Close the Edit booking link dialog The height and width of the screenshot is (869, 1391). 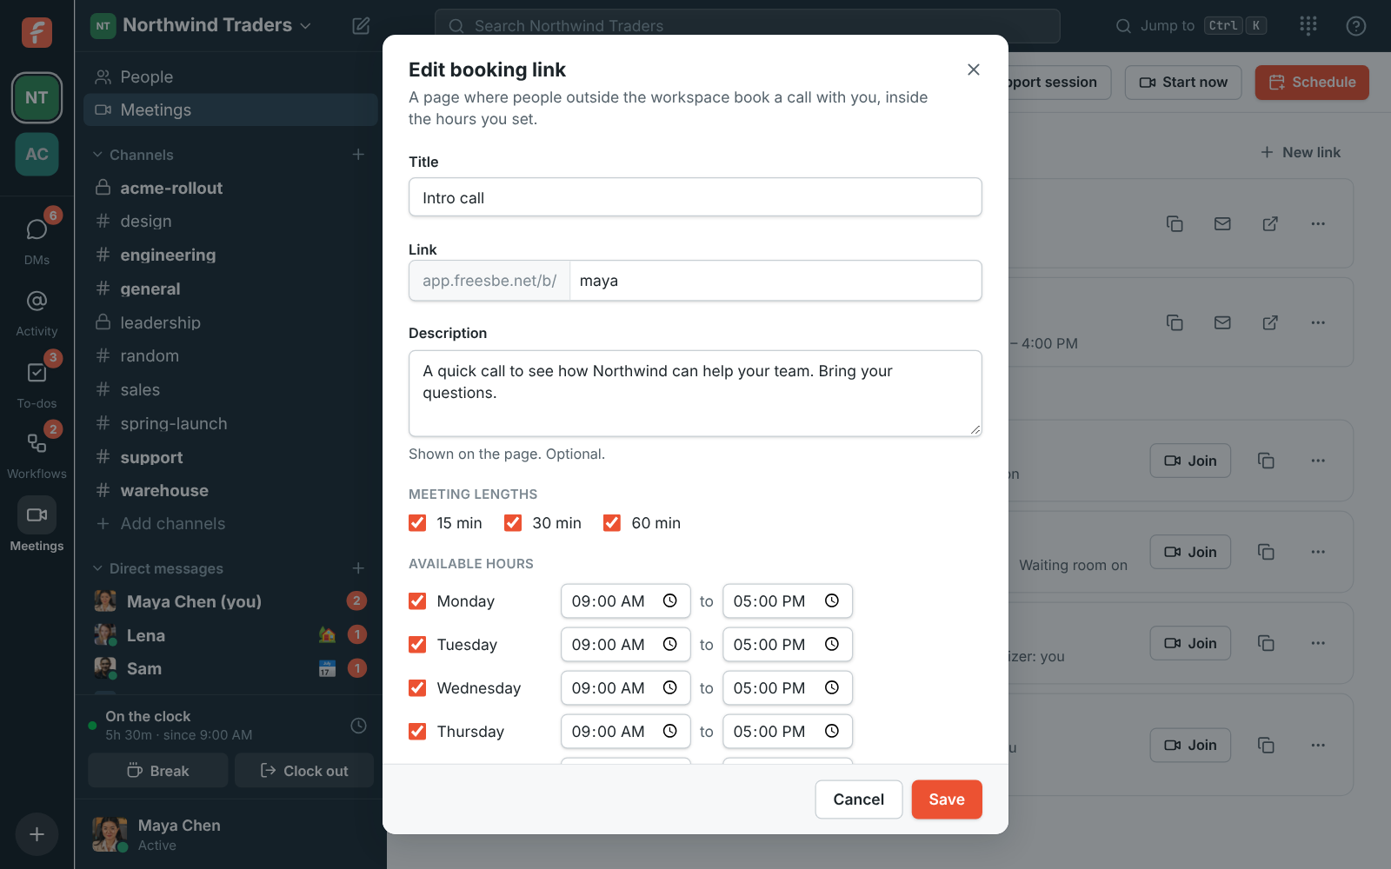[974, 70]
